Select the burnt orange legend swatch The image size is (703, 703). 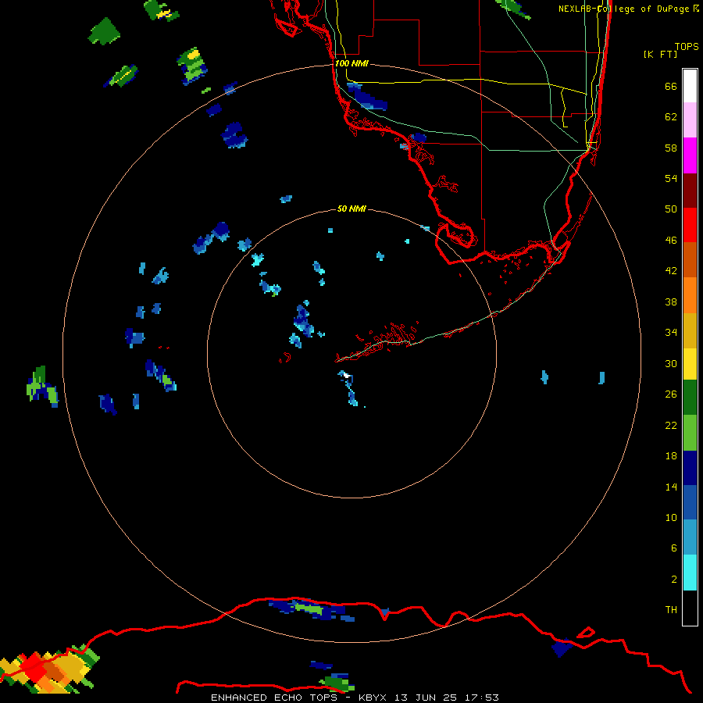[x=690, y=259]
